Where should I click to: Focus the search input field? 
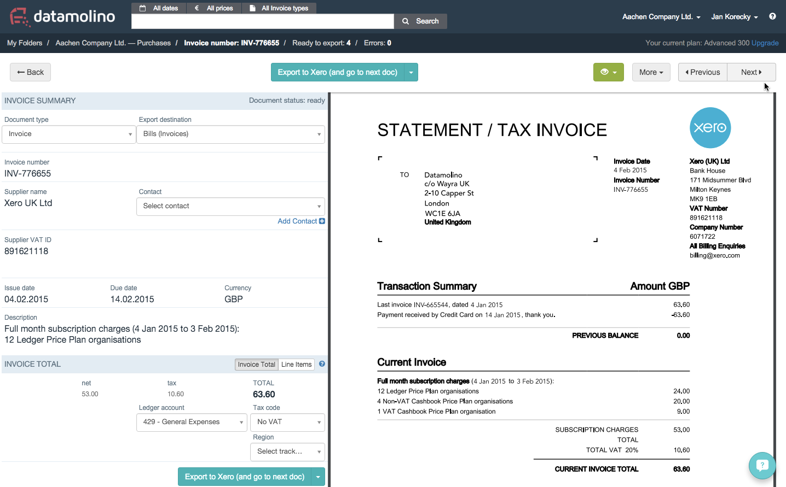(263, 21)
